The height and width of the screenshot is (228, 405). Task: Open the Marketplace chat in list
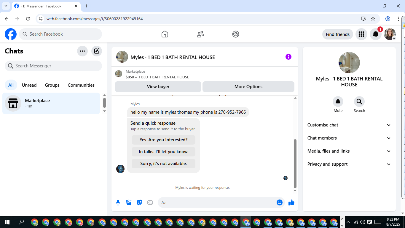[x=51, y=103]
